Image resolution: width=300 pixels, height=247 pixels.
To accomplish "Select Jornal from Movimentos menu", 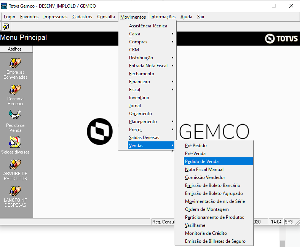I will pos(147,106).
